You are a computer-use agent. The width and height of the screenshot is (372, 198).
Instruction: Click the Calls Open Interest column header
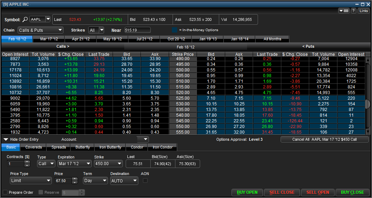tap(15, 54)
